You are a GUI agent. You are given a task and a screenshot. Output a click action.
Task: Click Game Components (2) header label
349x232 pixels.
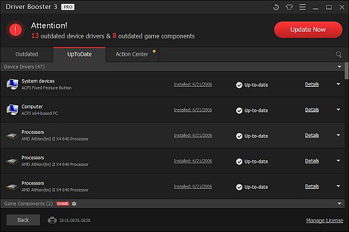coord(29,203)
